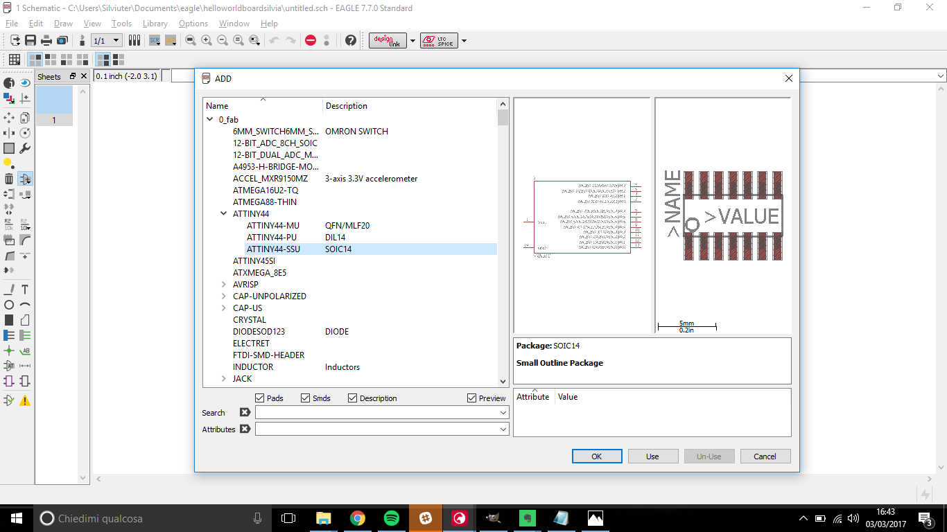Click the parts list scroll down arrow
The width and height of the screenshot is (947, 532).
[x=503, y=381]
